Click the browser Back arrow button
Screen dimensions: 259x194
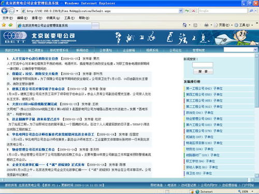[x=4, y=11]
